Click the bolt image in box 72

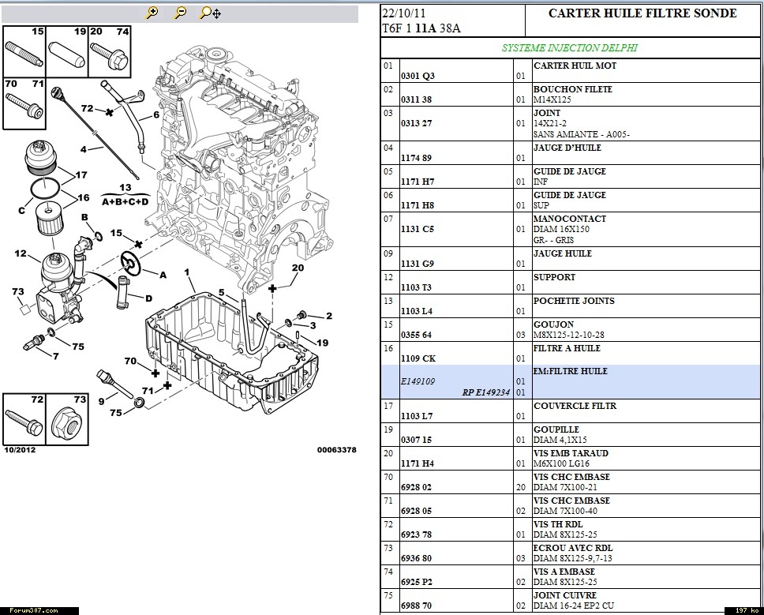pyautogui.click(x=24, y=419)
